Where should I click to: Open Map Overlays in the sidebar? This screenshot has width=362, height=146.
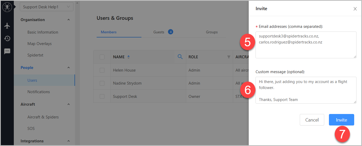(40, 44)
